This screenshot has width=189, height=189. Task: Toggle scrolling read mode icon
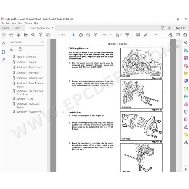127,35
